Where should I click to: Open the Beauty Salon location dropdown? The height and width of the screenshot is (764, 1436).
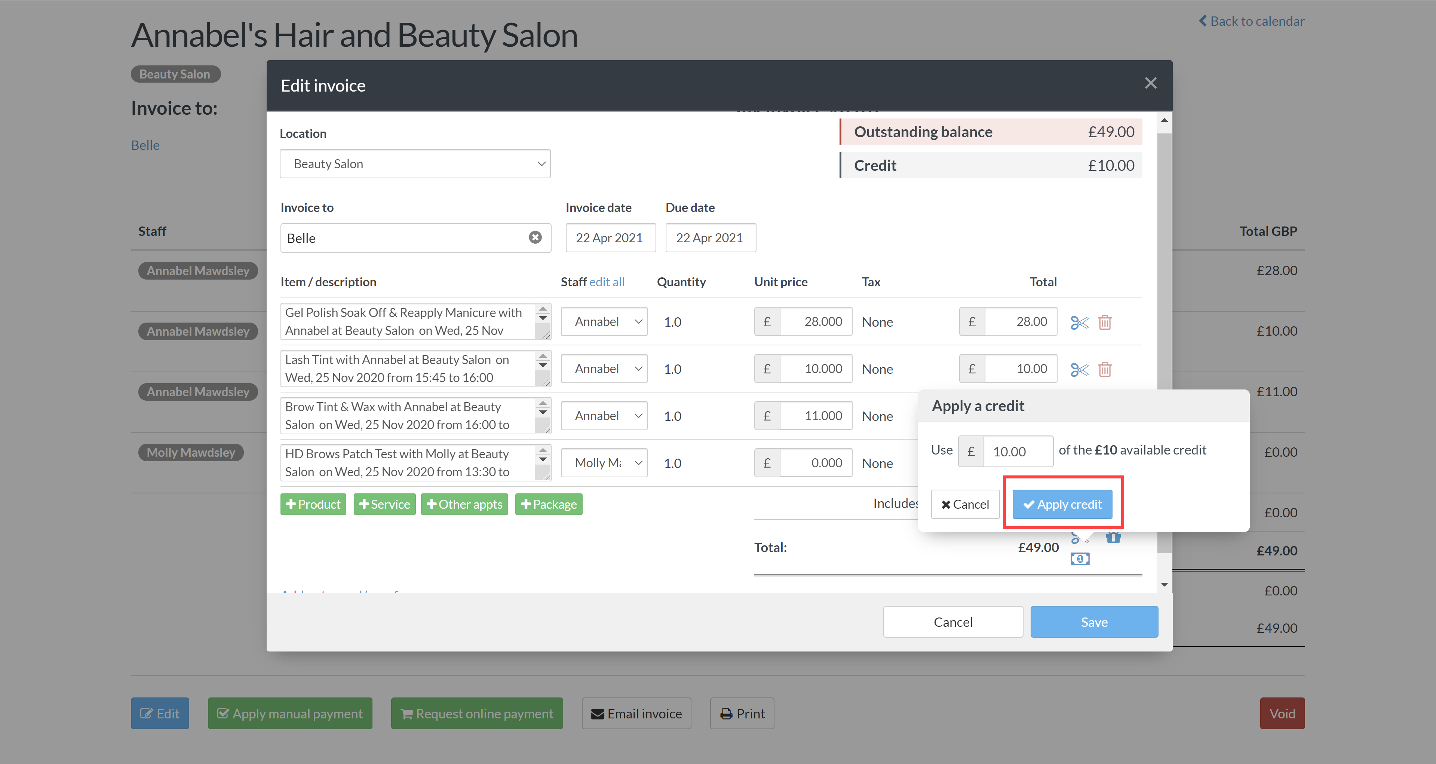coord(415,164)
